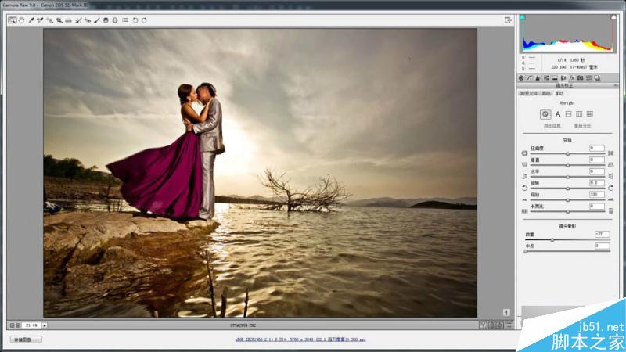This screenshot has height=352, width=626.
Task: Open the Lens Corrections panel menu
Action: pyautogui.click(x=615, y=85)
